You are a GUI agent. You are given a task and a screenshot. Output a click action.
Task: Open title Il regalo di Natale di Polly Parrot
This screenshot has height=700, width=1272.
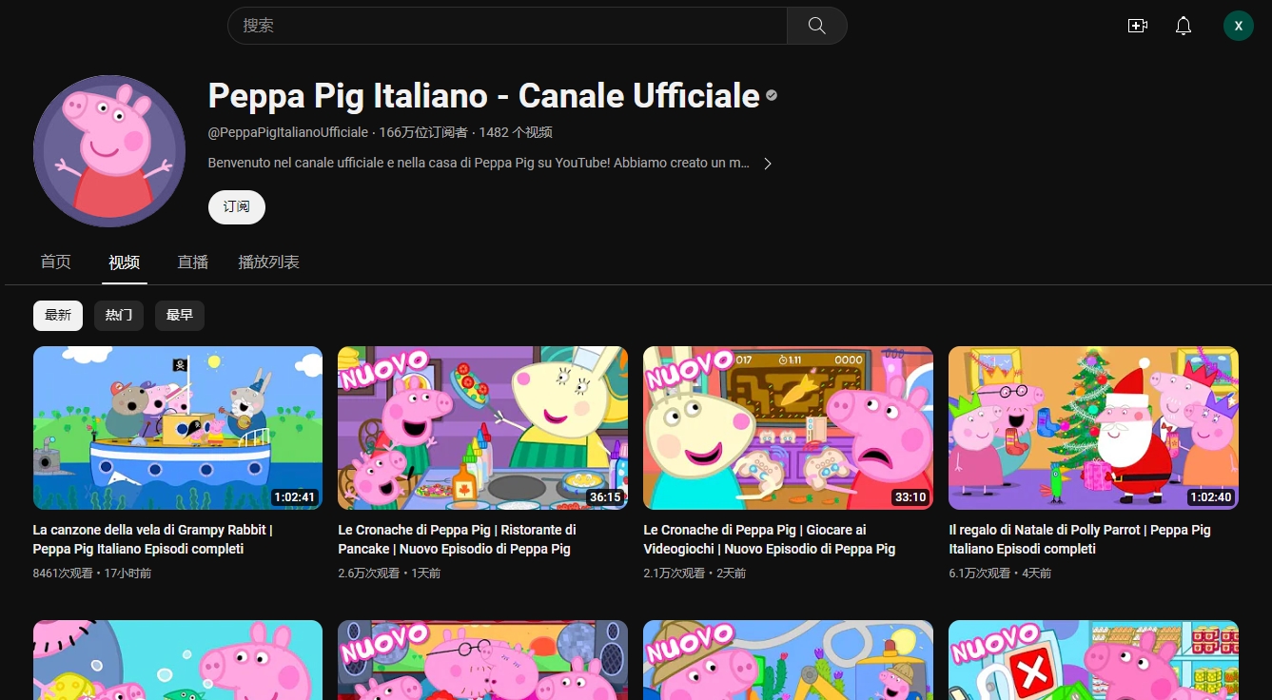1080,539
